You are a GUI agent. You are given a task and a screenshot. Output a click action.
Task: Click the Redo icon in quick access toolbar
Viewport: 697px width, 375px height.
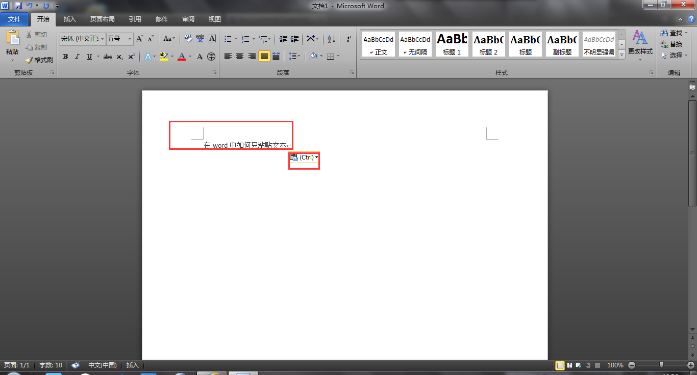(46, 6)
